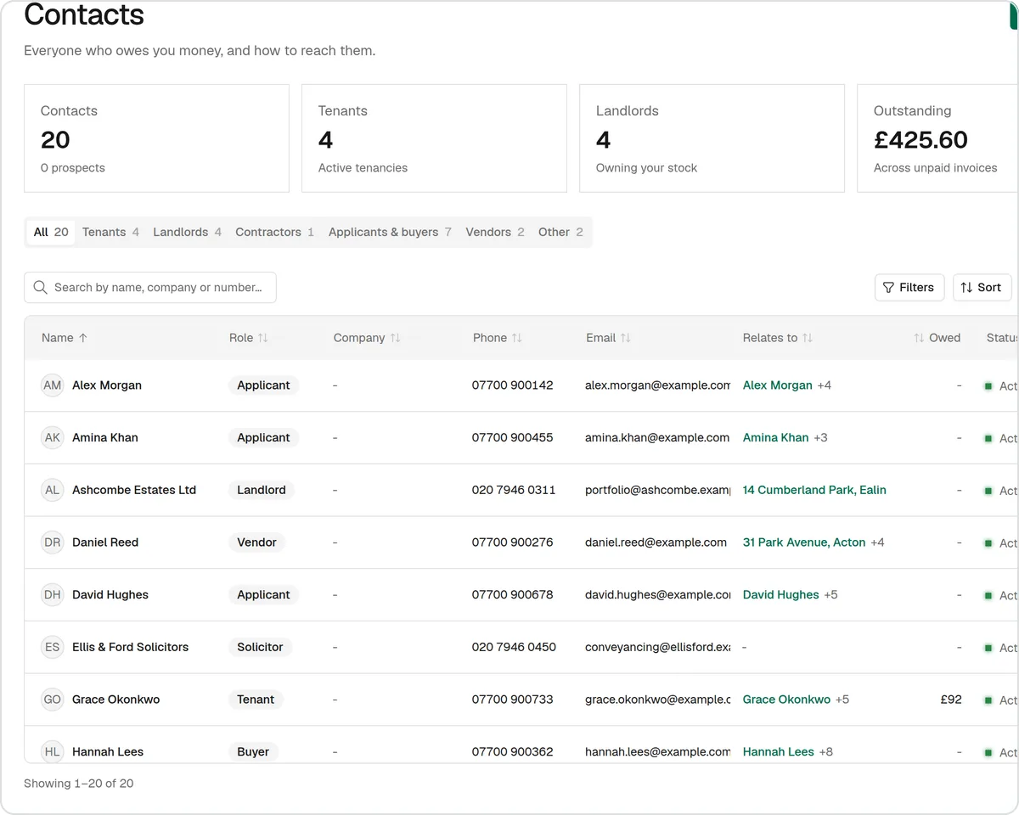
Task: Click the Status column header
Action: [1002, 338]
